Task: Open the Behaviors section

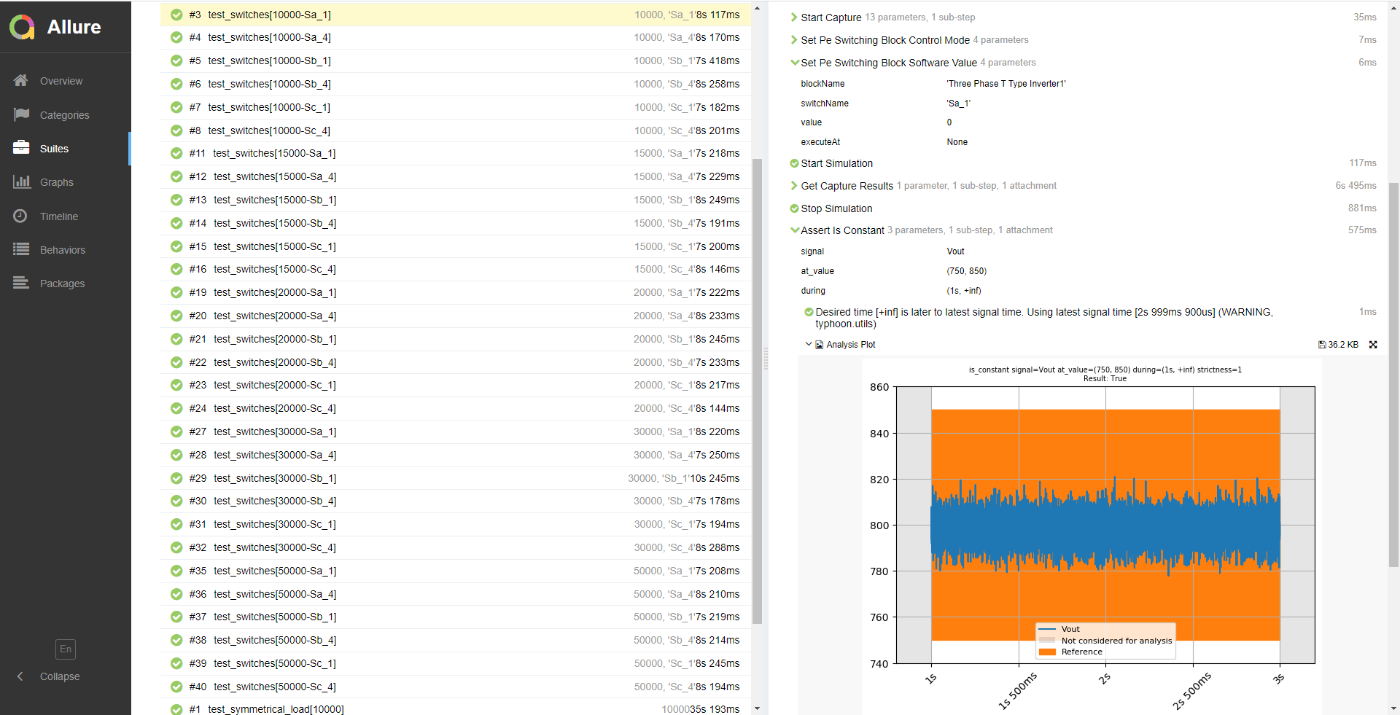Action: tap(66, 250)
